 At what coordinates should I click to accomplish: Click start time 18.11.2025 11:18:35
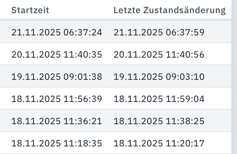coord(57,143)
